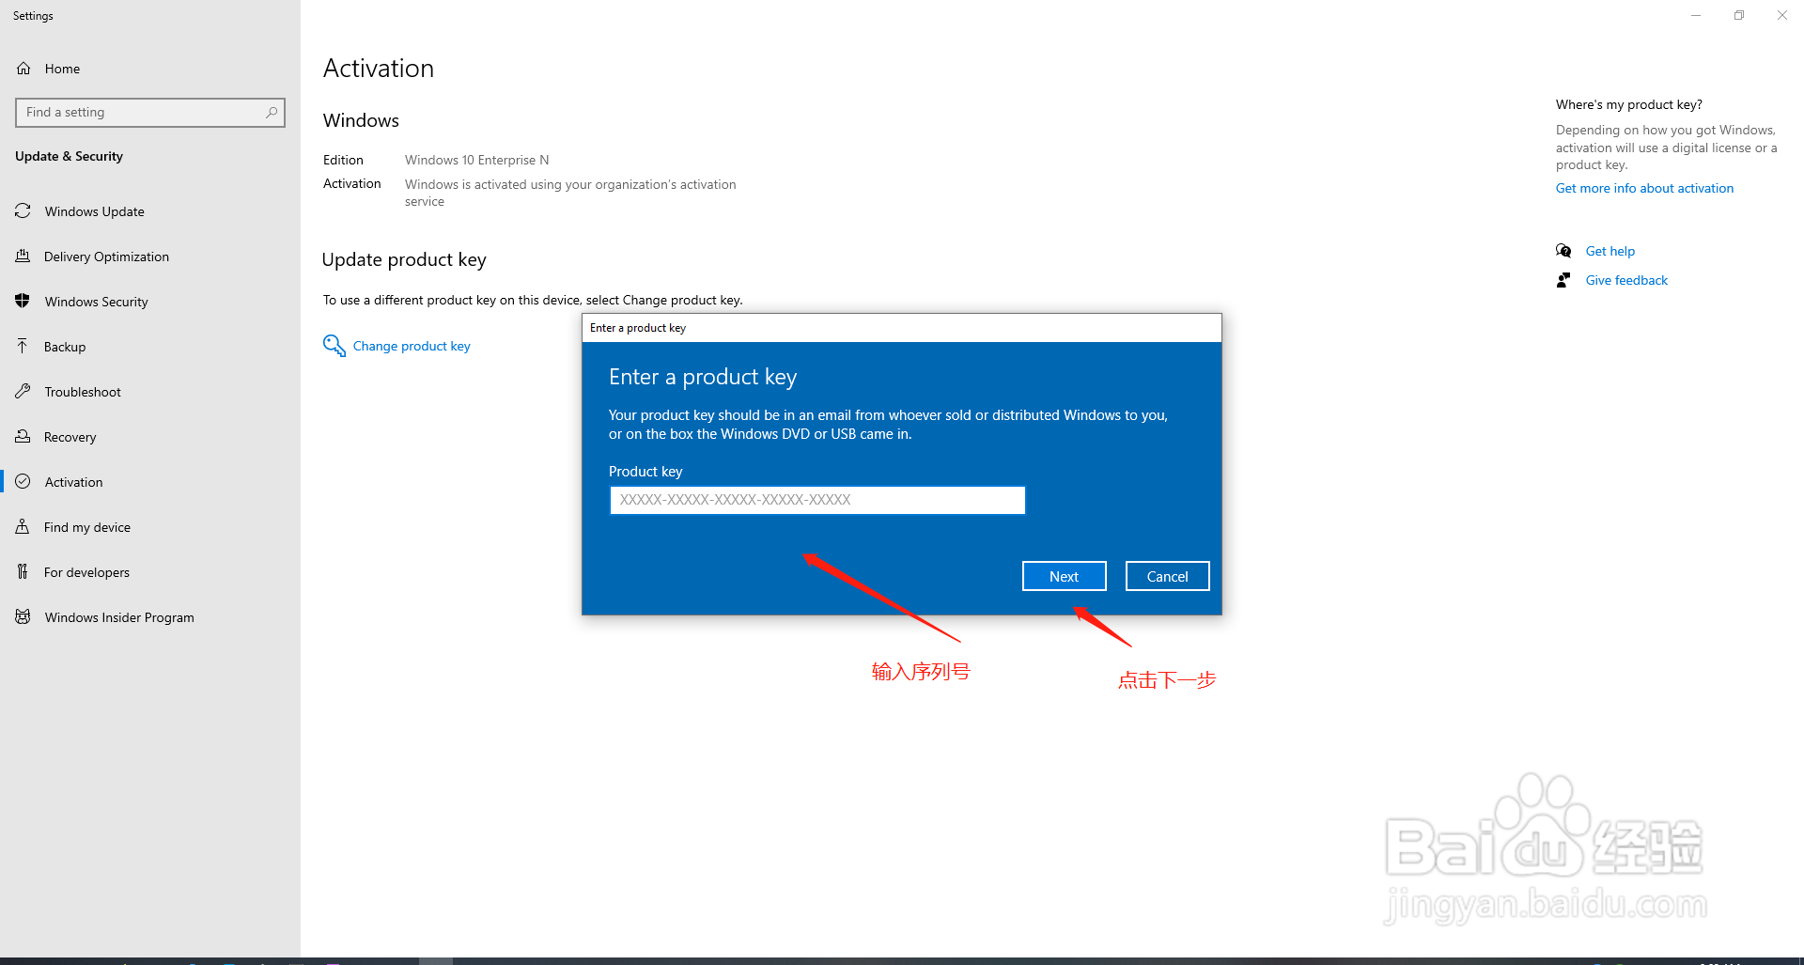Screen dimensions: 1804x965
Task: Click the Get help link
Action: tap(1610, 251)
